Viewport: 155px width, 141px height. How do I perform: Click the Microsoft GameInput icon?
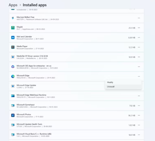(13, 105)
